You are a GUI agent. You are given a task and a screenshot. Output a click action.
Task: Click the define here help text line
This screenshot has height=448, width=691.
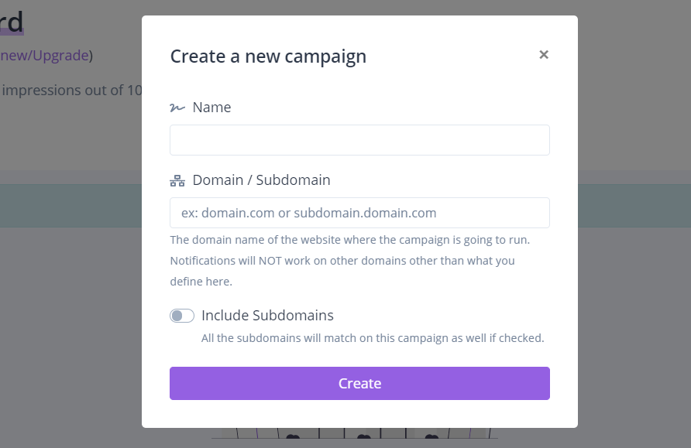(201, 282)
